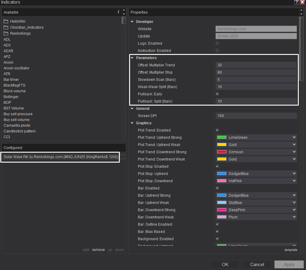Select ADL in Available list
This screenshot has width=306, height=270.
point(7,40)
